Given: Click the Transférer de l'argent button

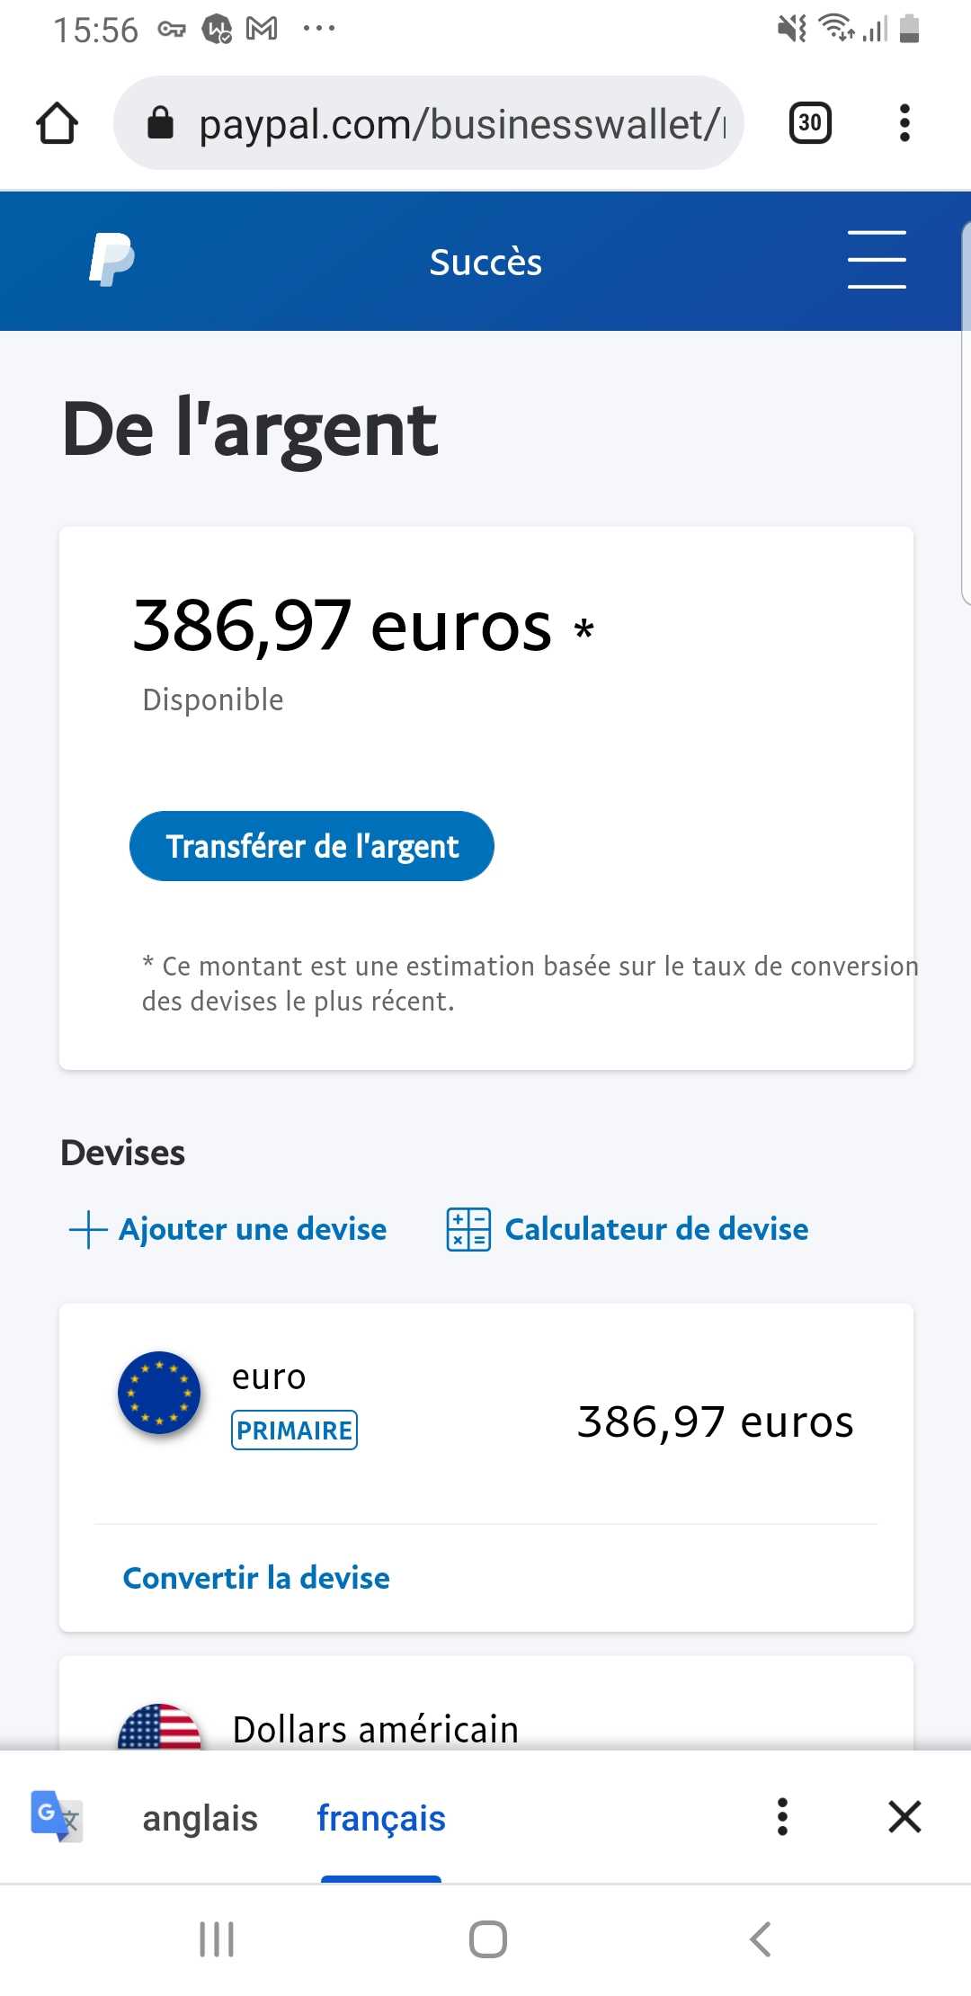Looking at the screenshot, I should [312, 846].
